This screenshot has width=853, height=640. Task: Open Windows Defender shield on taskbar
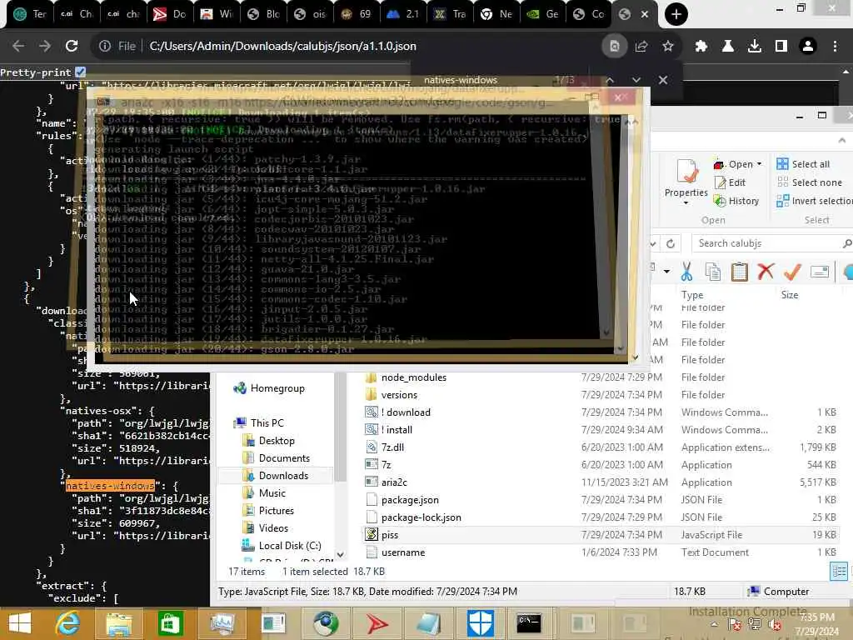pyautogui.click(x=481, y=623)
